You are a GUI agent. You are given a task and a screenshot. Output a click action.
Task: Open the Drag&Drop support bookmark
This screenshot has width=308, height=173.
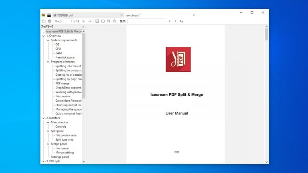pyautogui.click(x=68, y=88)
